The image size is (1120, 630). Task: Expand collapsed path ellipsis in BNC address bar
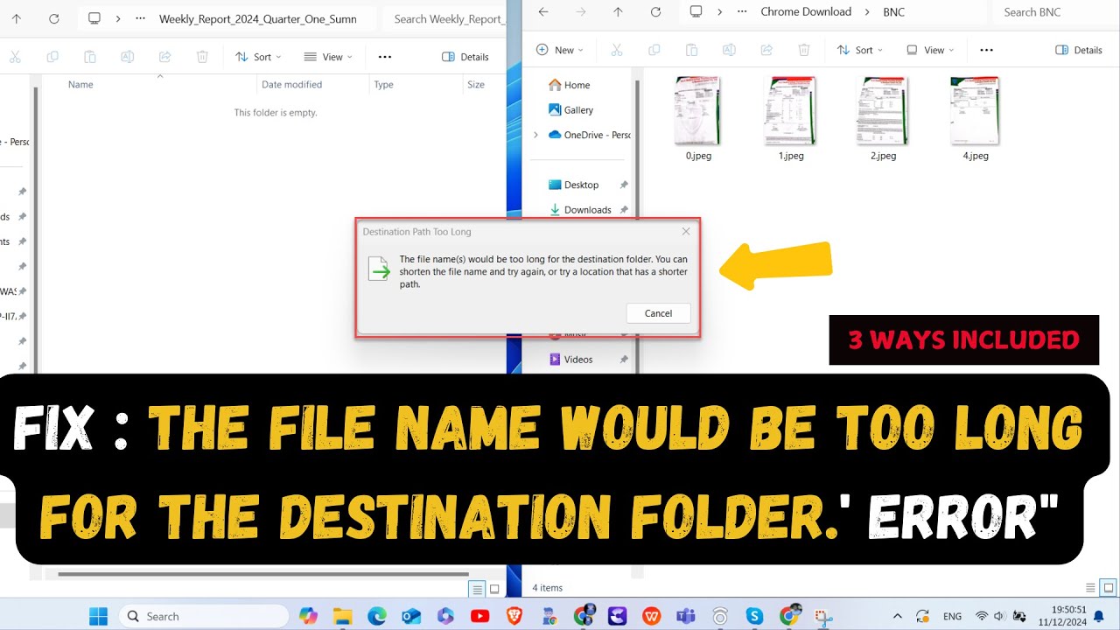(x=742, y=12)
